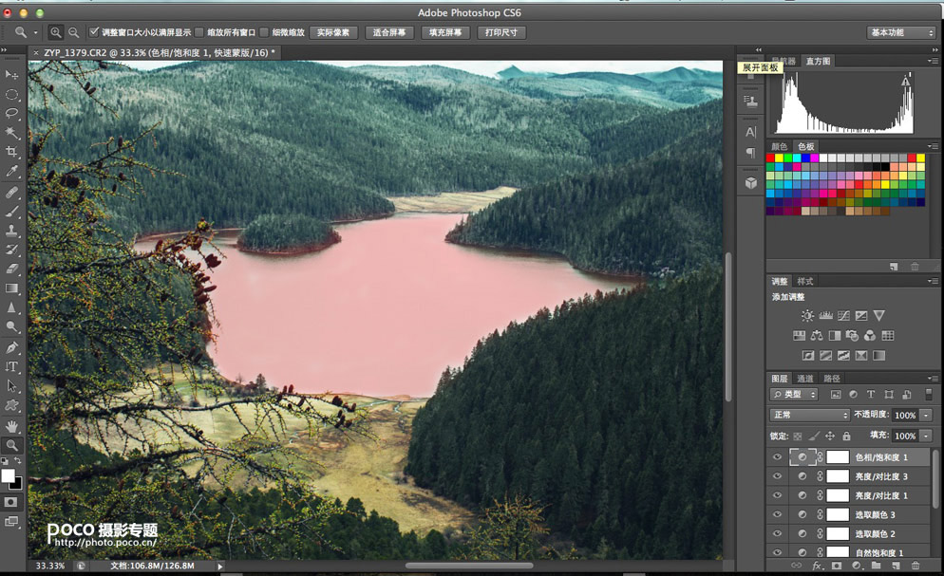Switch to the 颜色 tab
The width and height of the screenshot is (944, 576).
779,146
